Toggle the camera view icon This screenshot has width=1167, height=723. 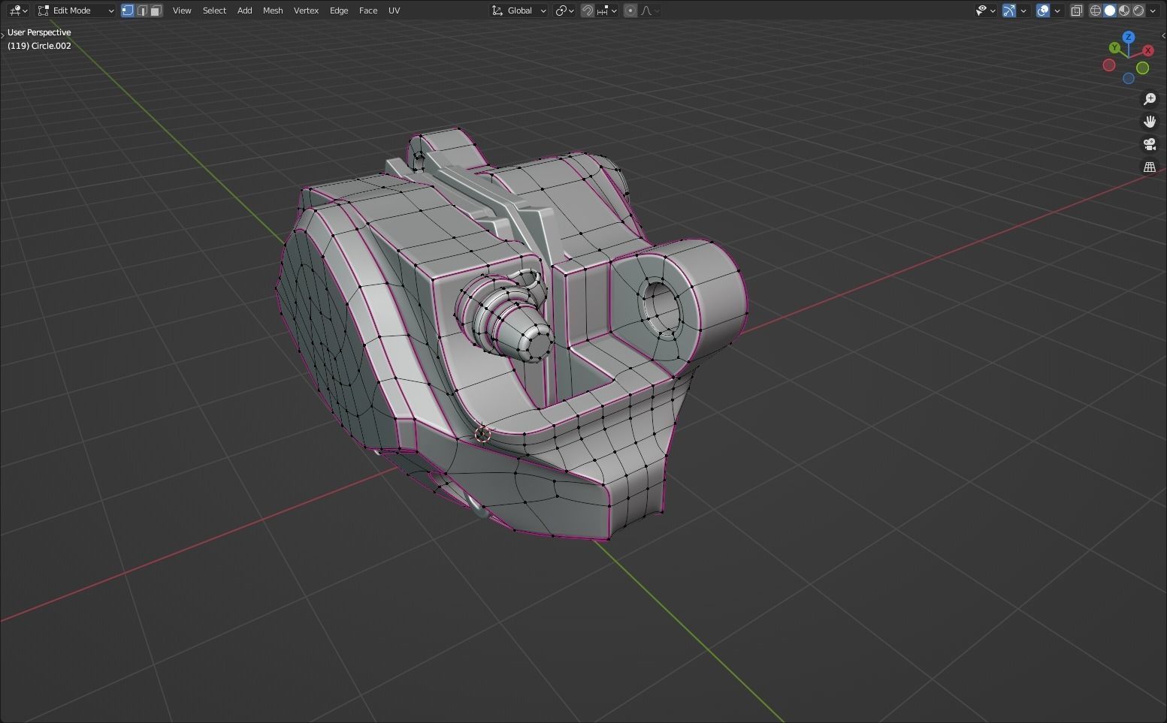[x=1150, y=144]
